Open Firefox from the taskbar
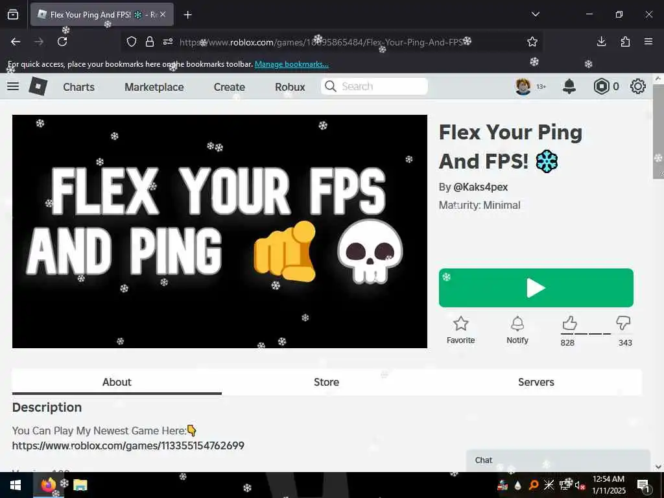The width and height of the screenshot is (664, 498). pos(49,485)
